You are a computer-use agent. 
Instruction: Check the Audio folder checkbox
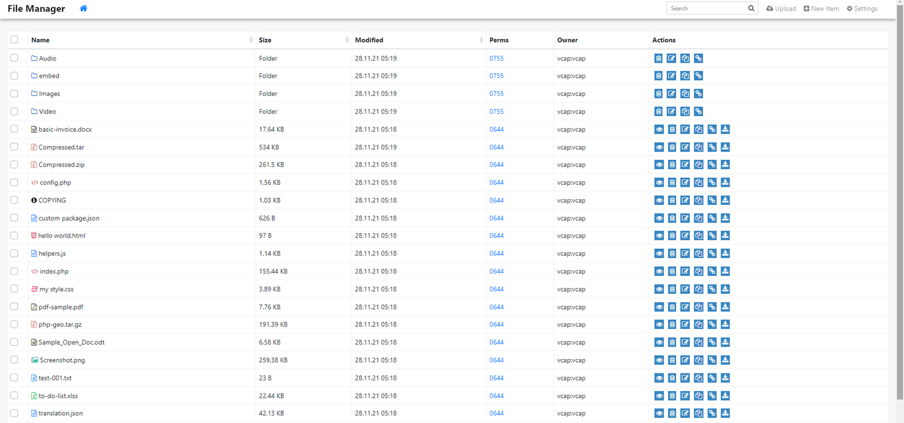pyautogui.click(x=14, y=58)
